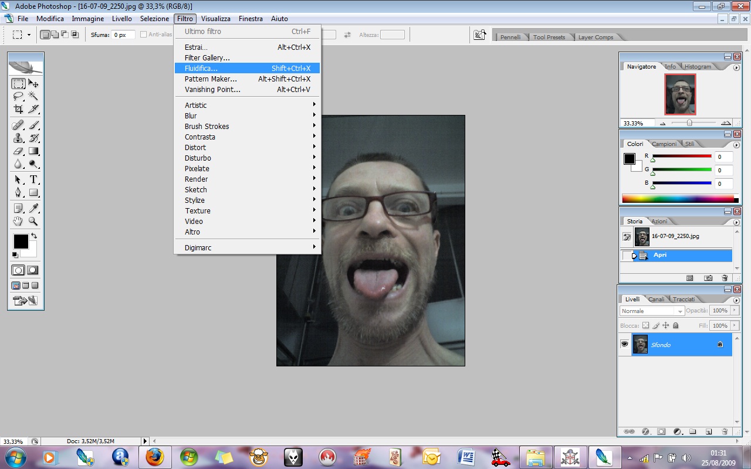This screenshot has width=751, height=469.
Task: Adjust the Navigatore zoom slider
Action: pyautogui.click(x=689, y=123)
